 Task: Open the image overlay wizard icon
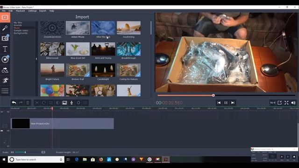[64, 103]
